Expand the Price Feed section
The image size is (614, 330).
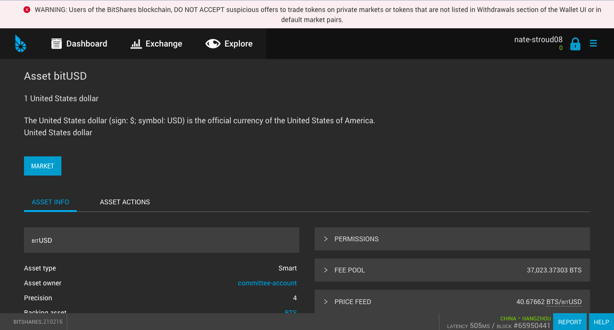tap(452, 302)
